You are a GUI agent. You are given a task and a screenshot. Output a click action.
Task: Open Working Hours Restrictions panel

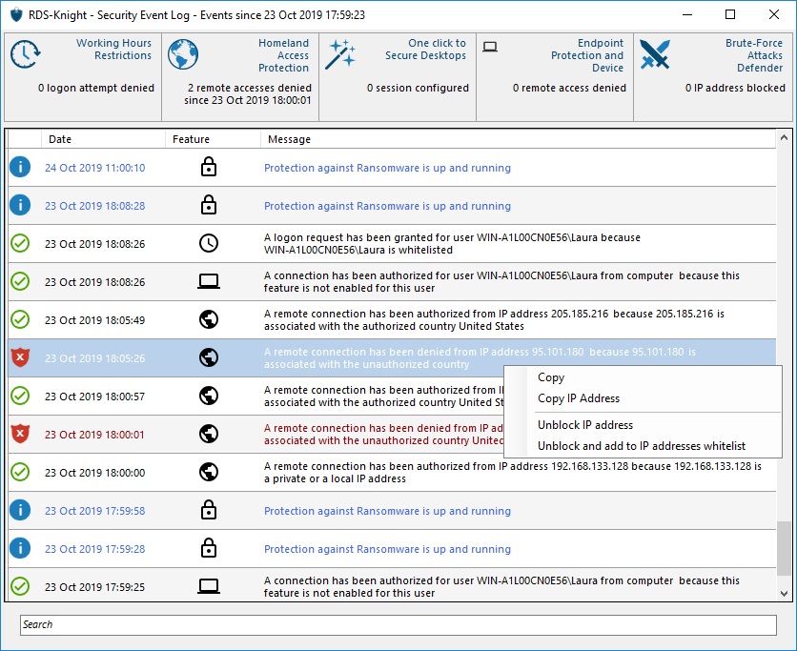pos(83,77)
